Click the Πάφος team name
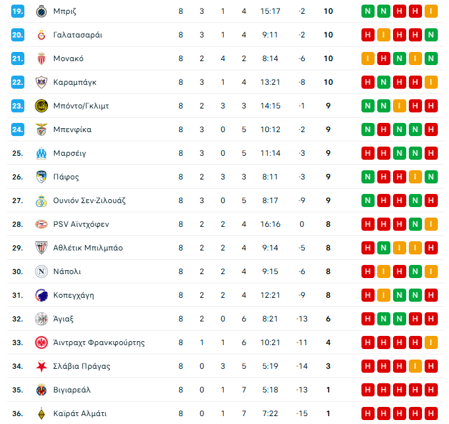 coord(66,177)
